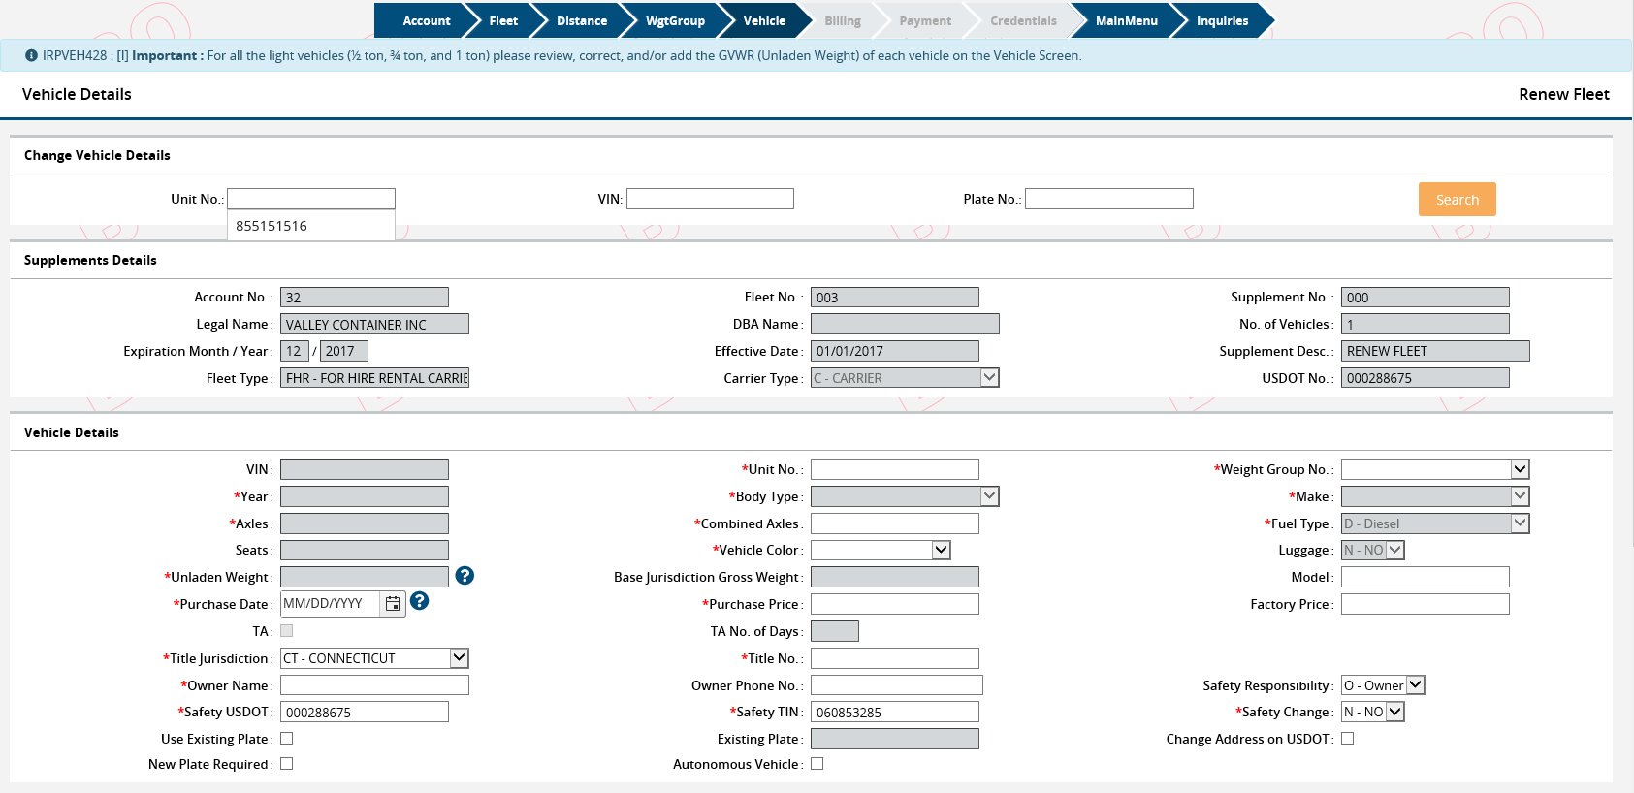Click the Vehicle Details Unit No. field
This screenshot has width=1634, height=793.
[894, 469]
